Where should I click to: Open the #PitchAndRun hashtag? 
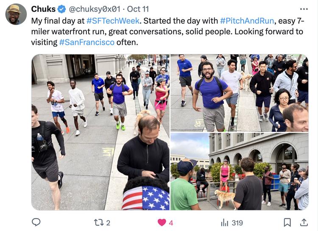(247, 21)
